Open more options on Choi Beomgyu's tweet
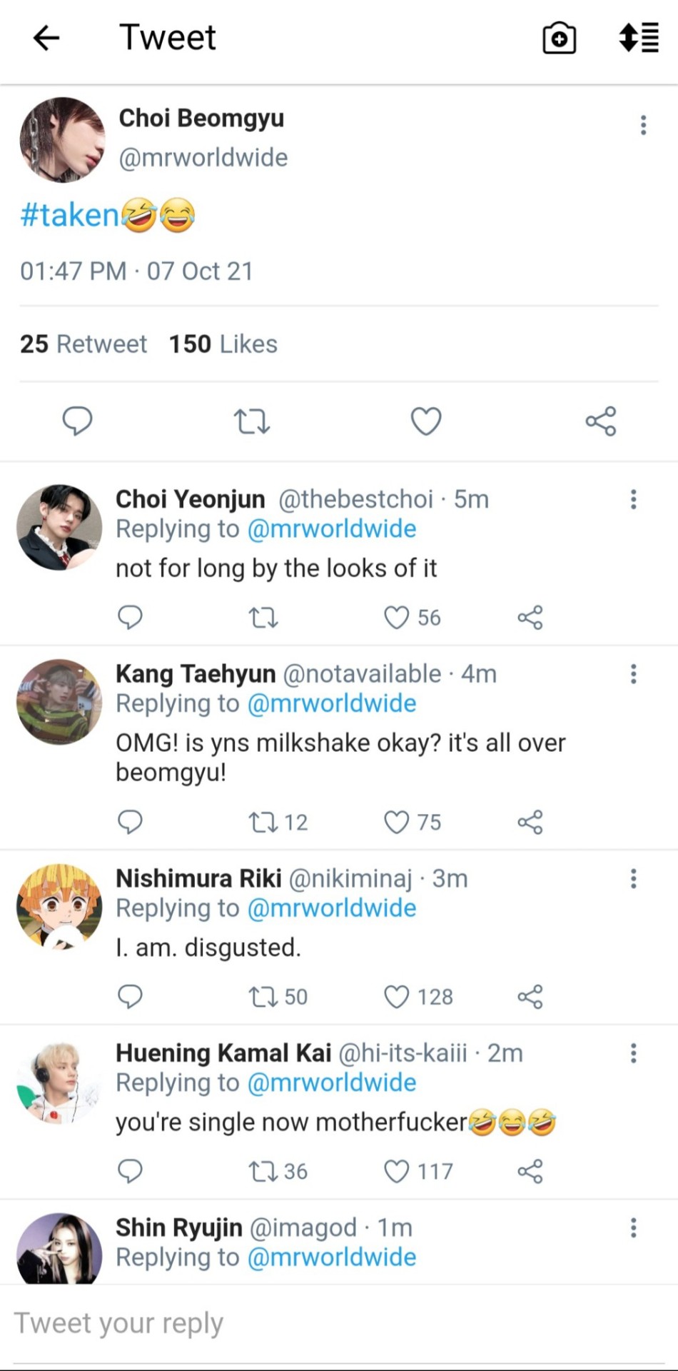678x1371 pixels. click(x=643, y=125)
